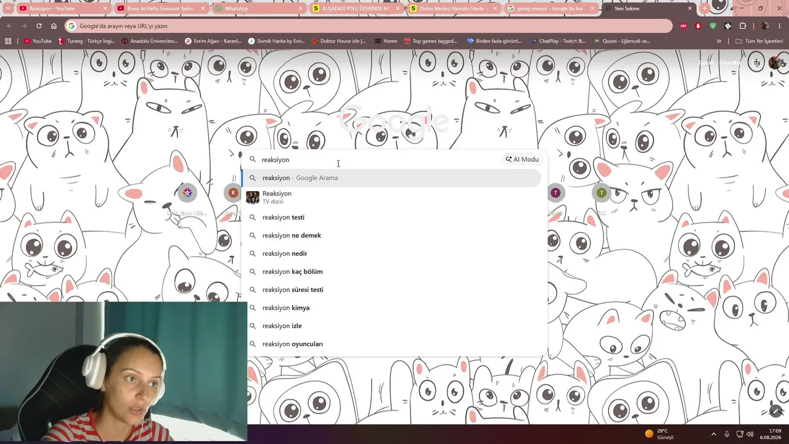This screenshot has height=444, width=789.
Task: Close the Reaksiyon - YouTube tab
Action: pyautogui.click(x=105, y=9)
